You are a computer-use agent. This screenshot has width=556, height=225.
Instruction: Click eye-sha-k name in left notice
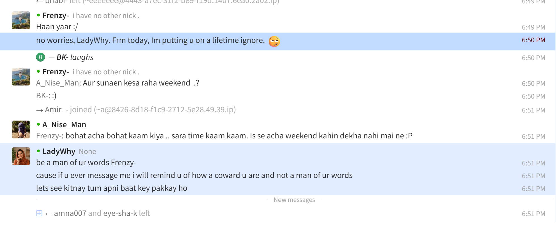point(120,213)
